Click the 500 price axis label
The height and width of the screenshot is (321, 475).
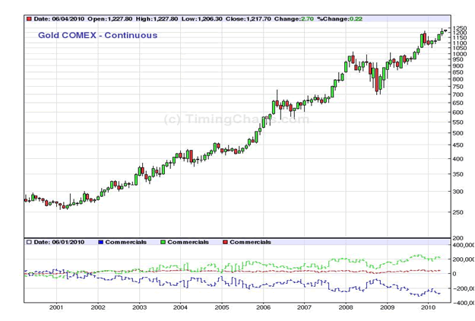tap(458, 133)
